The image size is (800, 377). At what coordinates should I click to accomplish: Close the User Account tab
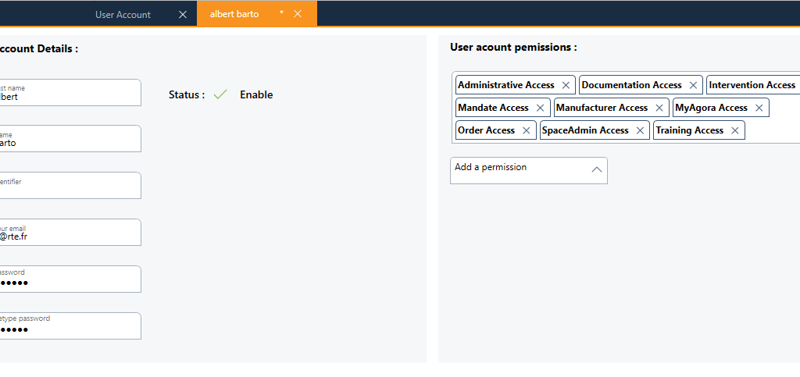click(183, 14)
